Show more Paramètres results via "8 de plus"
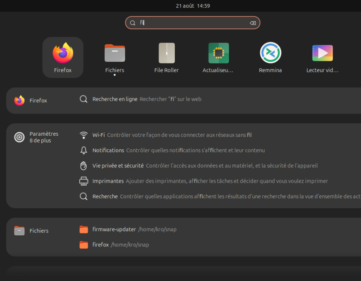Screen dimensions: 361x281 (40, 140)
